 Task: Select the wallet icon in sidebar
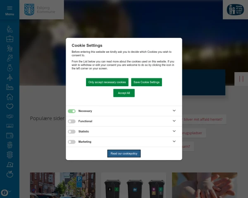(10, 135)
